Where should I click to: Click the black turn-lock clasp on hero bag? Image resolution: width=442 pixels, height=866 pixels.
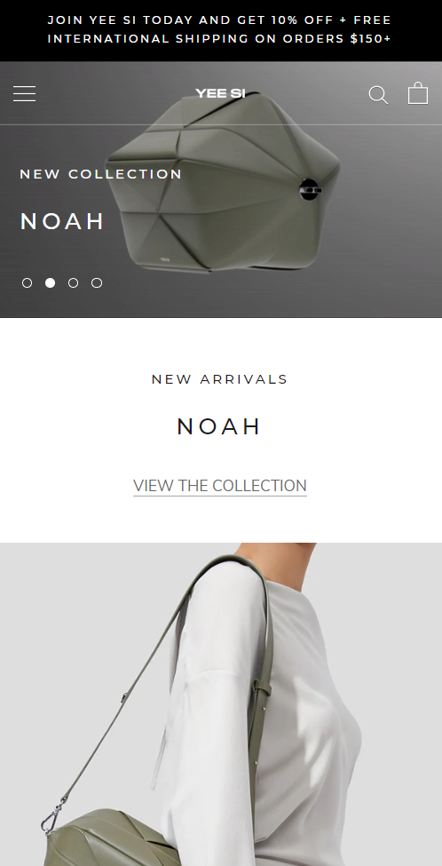tap(311, 190)
